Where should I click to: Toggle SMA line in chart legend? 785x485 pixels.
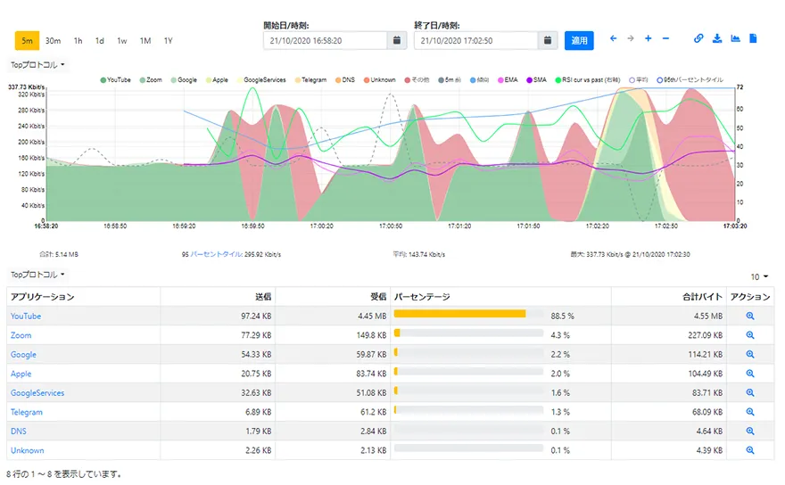click(537, 80)
